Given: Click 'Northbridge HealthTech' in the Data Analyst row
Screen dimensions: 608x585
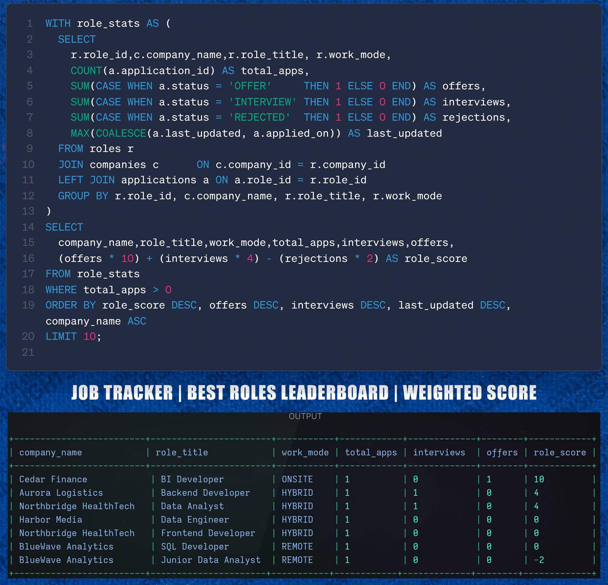Looking at the screenshot, I should 77,506.
